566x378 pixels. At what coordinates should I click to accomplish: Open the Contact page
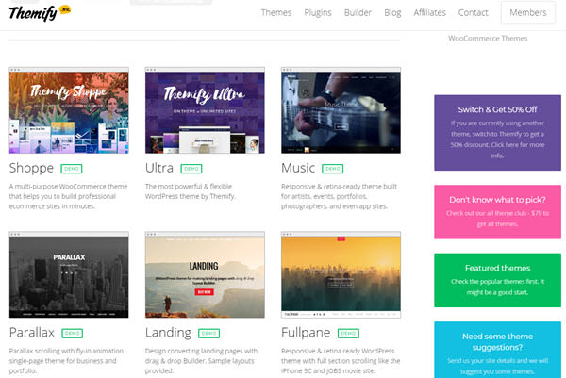pos(473,12)
